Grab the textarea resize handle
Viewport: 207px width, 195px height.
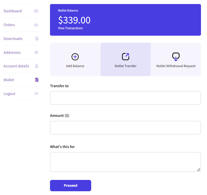click(x=198, y=170)
